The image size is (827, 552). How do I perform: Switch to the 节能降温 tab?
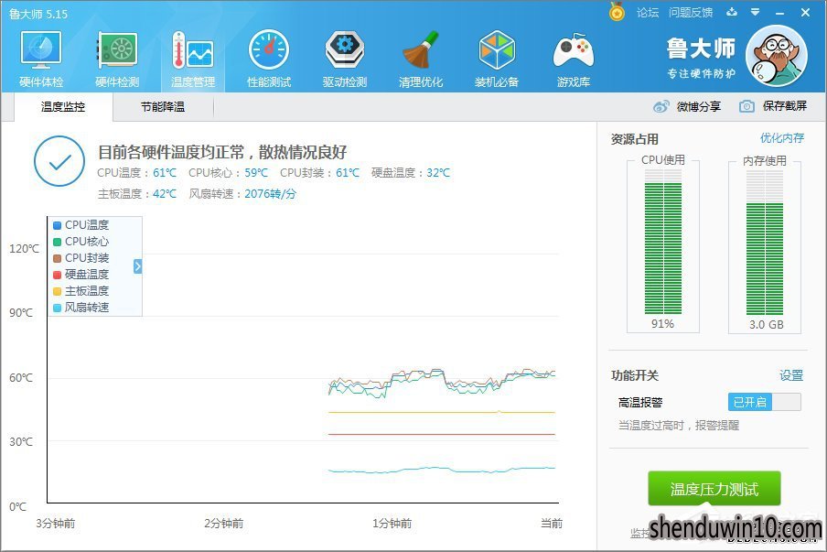point(163,107)
